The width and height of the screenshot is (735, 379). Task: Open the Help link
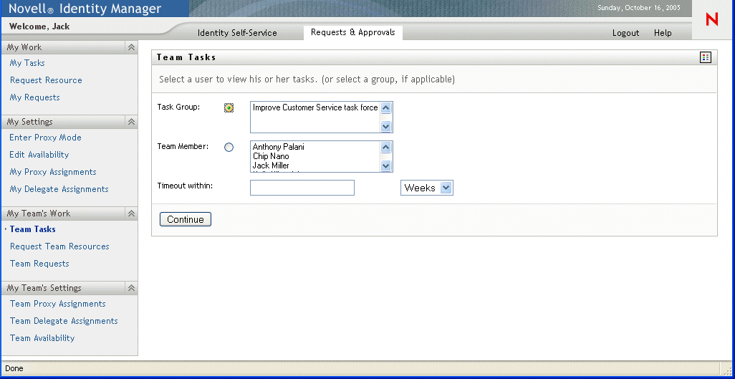click(x=663, y=33)
